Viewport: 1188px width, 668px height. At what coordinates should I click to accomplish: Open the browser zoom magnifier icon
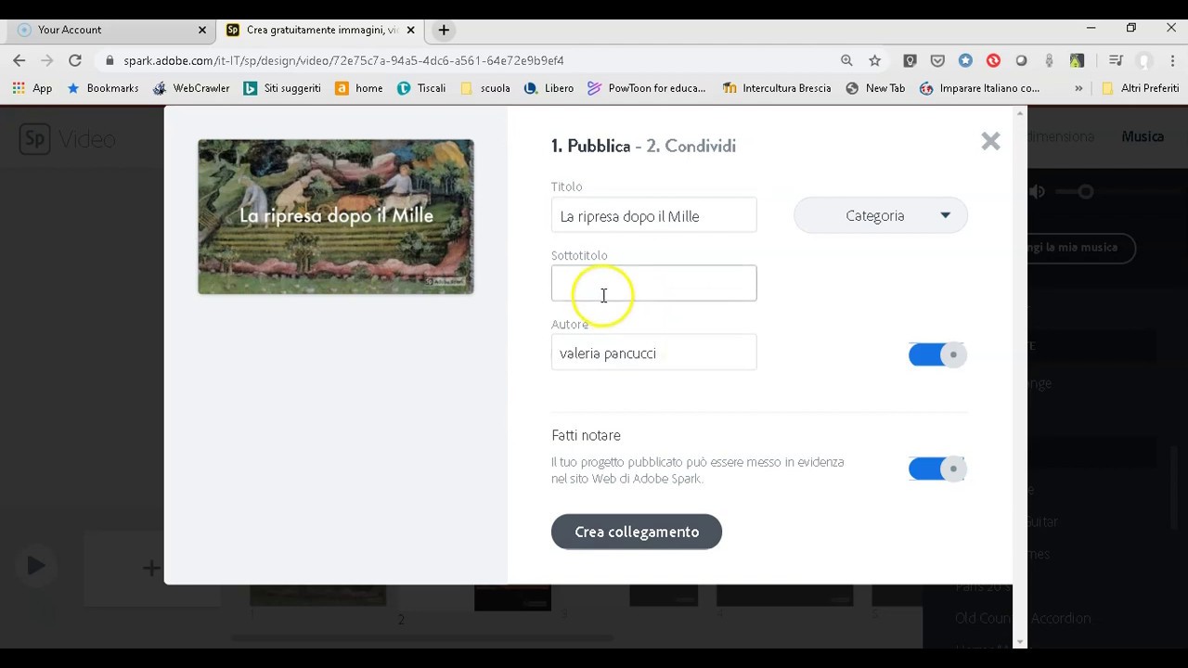coord(846,60)
